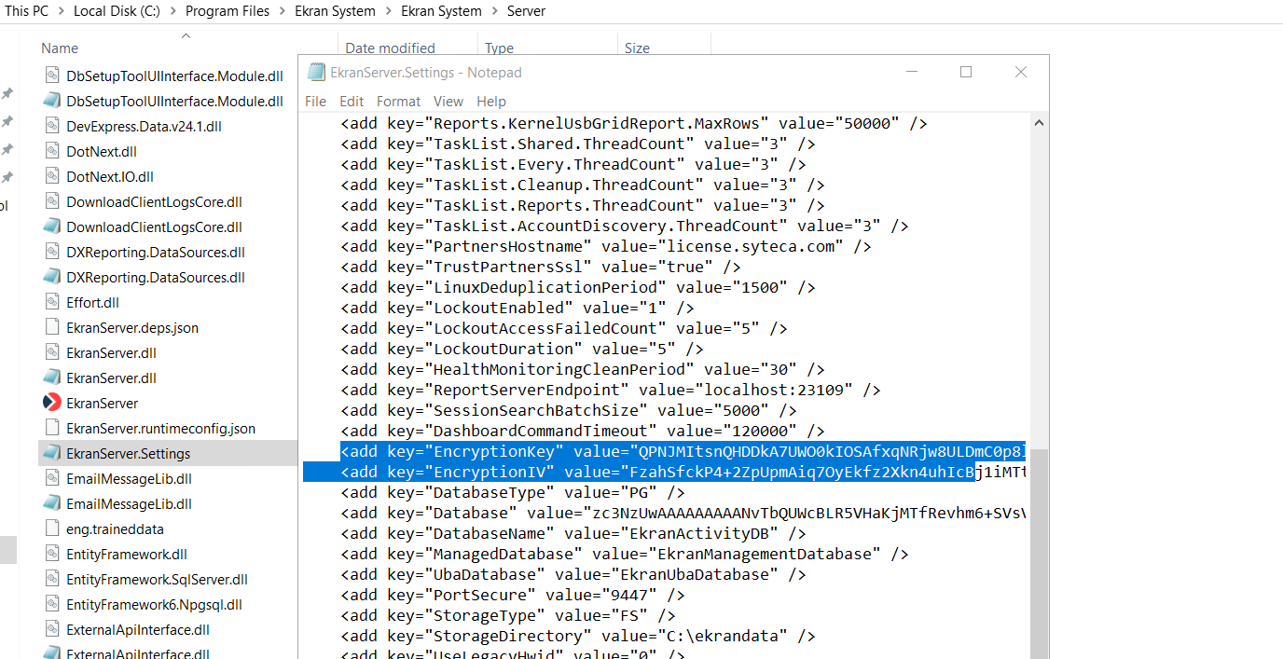Select the red EkranServer application icon
Viewport: 1283px width, 659px height.
[51, 403]
